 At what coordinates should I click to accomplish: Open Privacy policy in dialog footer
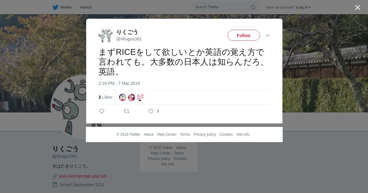click(x=205, y=134)
